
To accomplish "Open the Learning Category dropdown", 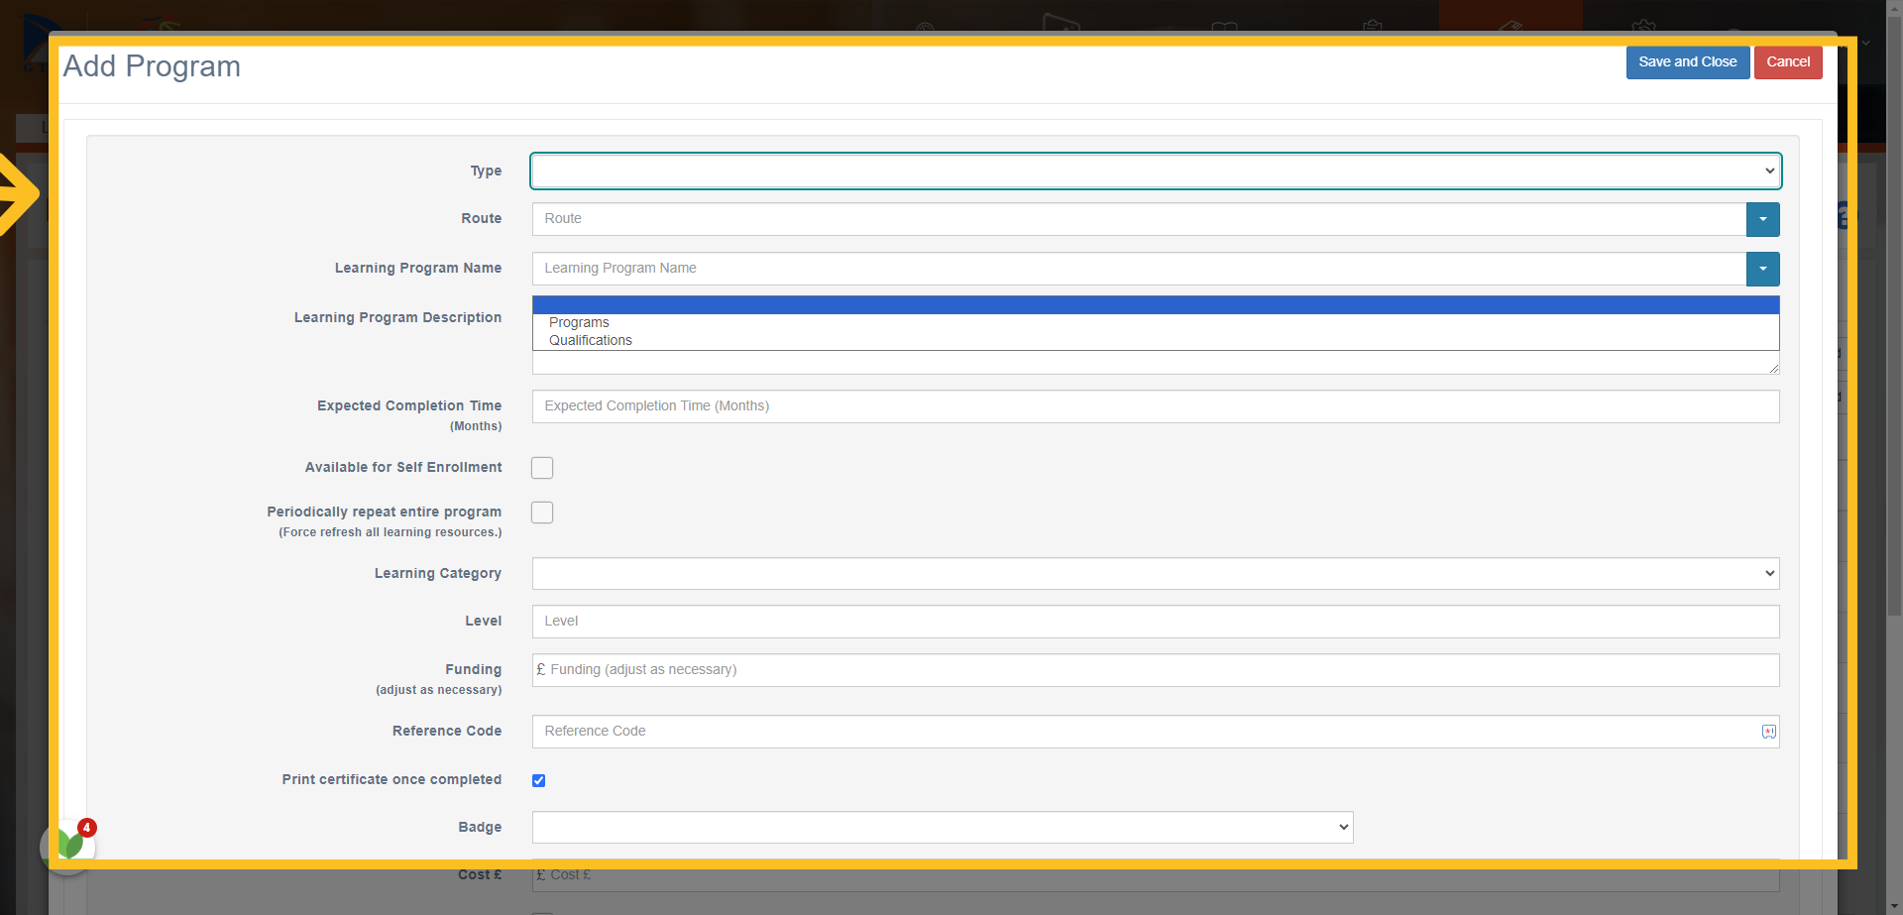I will click(x=1156, y=573).
